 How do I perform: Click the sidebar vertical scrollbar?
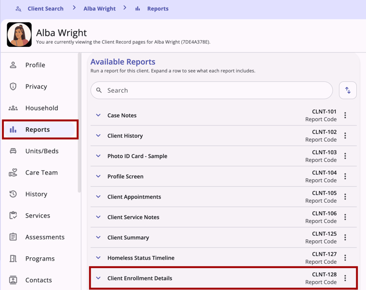click(x=79, y=123)
